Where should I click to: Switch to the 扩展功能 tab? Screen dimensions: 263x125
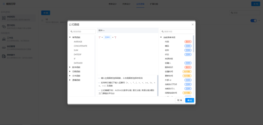tap(154, 4)
